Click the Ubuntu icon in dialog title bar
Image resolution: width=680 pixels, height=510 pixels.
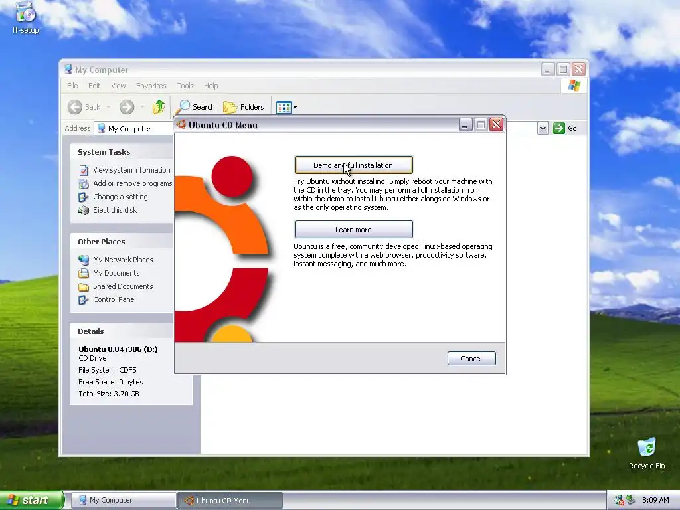coord(181,124)
